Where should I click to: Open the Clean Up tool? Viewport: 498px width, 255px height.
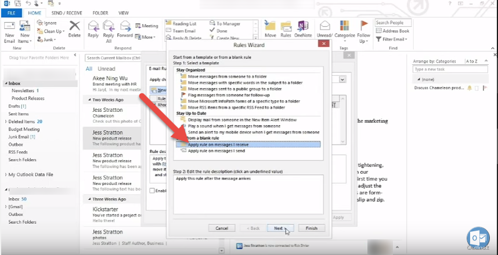50,31
